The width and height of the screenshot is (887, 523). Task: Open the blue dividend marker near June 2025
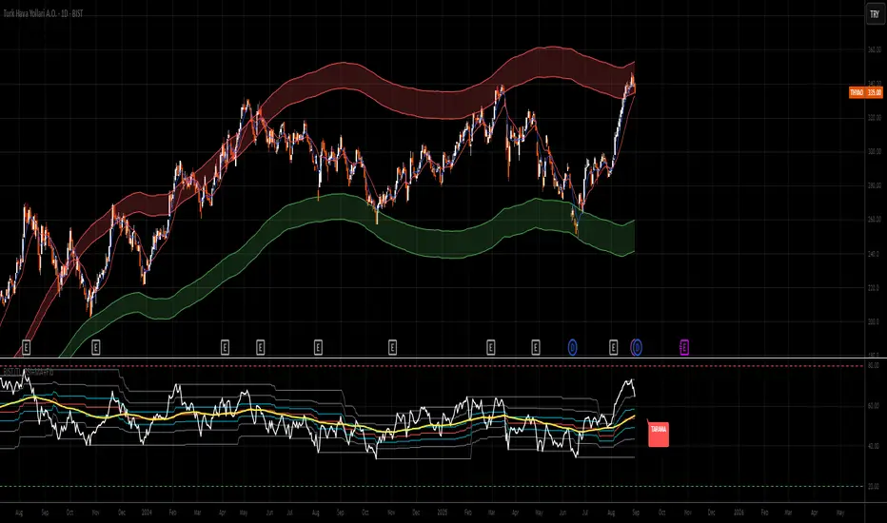pyautogui.click(x=573, y=347)
